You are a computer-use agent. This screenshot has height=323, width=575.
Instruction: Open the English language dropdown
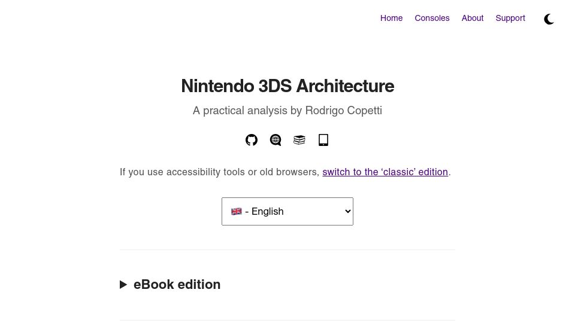point(287,211)
